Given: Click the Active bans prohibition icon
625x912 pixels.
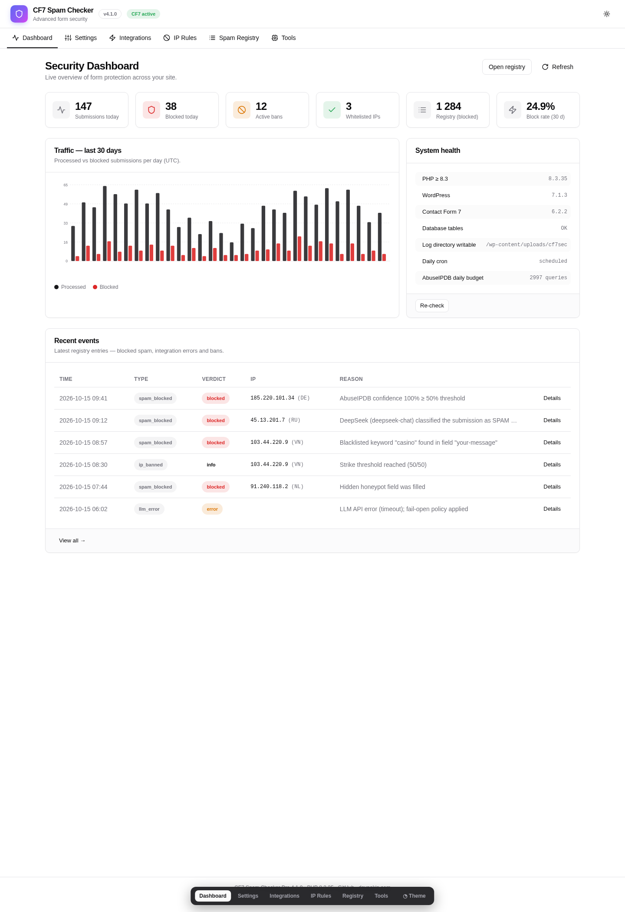Looking at the screenshot, I should [x=242, y=110].
